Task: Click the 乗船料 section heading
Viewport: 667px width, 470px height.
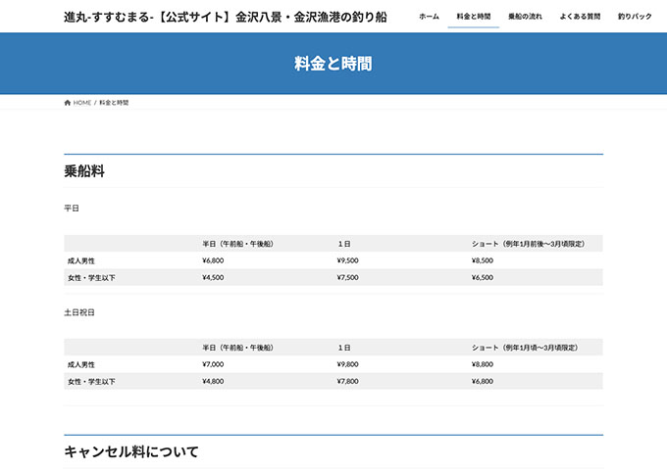Action: point(84,171)
